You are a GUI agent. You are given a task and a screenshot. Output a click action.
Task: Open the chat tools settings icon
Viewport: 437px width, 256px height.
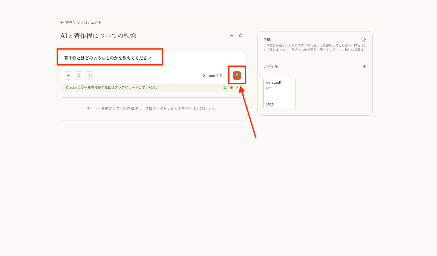(79, 75)
